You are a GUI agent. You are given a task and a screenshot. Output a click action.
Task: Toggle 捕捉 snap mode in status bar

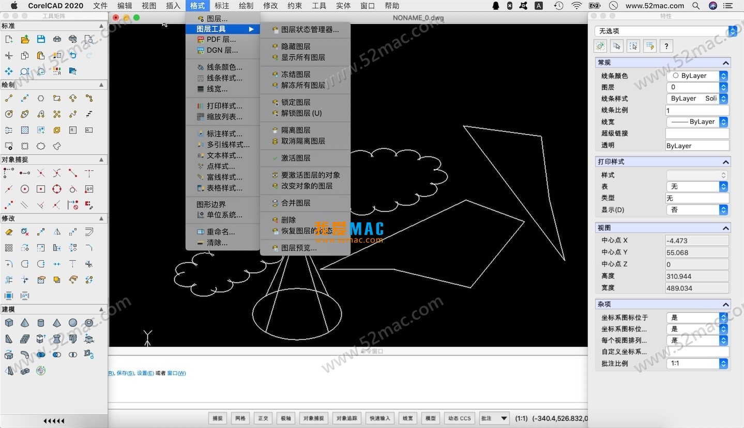tap(217, 418)
